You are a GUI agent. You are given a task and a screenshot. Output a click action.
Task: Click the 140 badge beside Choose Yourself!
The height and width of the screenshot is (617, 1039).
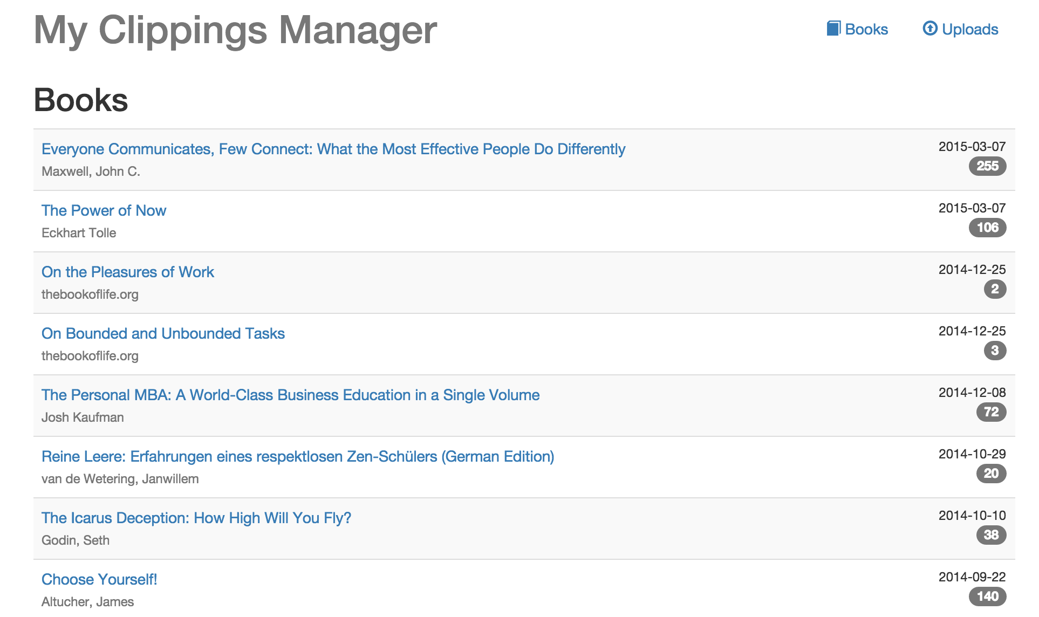coord(987,597)
